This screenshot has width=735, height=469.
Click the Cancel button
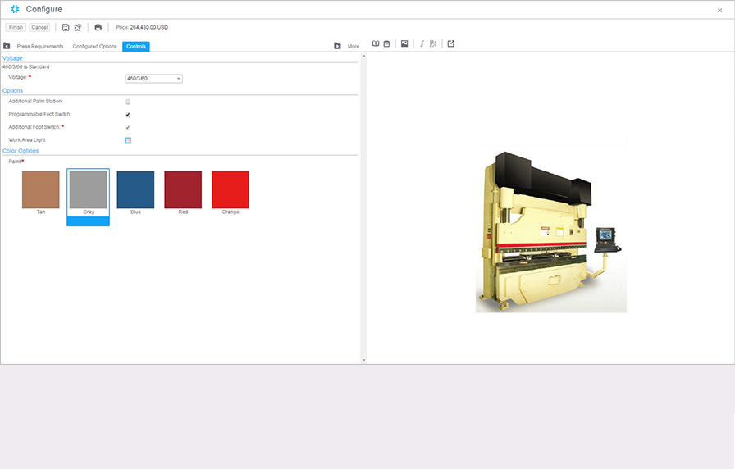tap(39, 27)
